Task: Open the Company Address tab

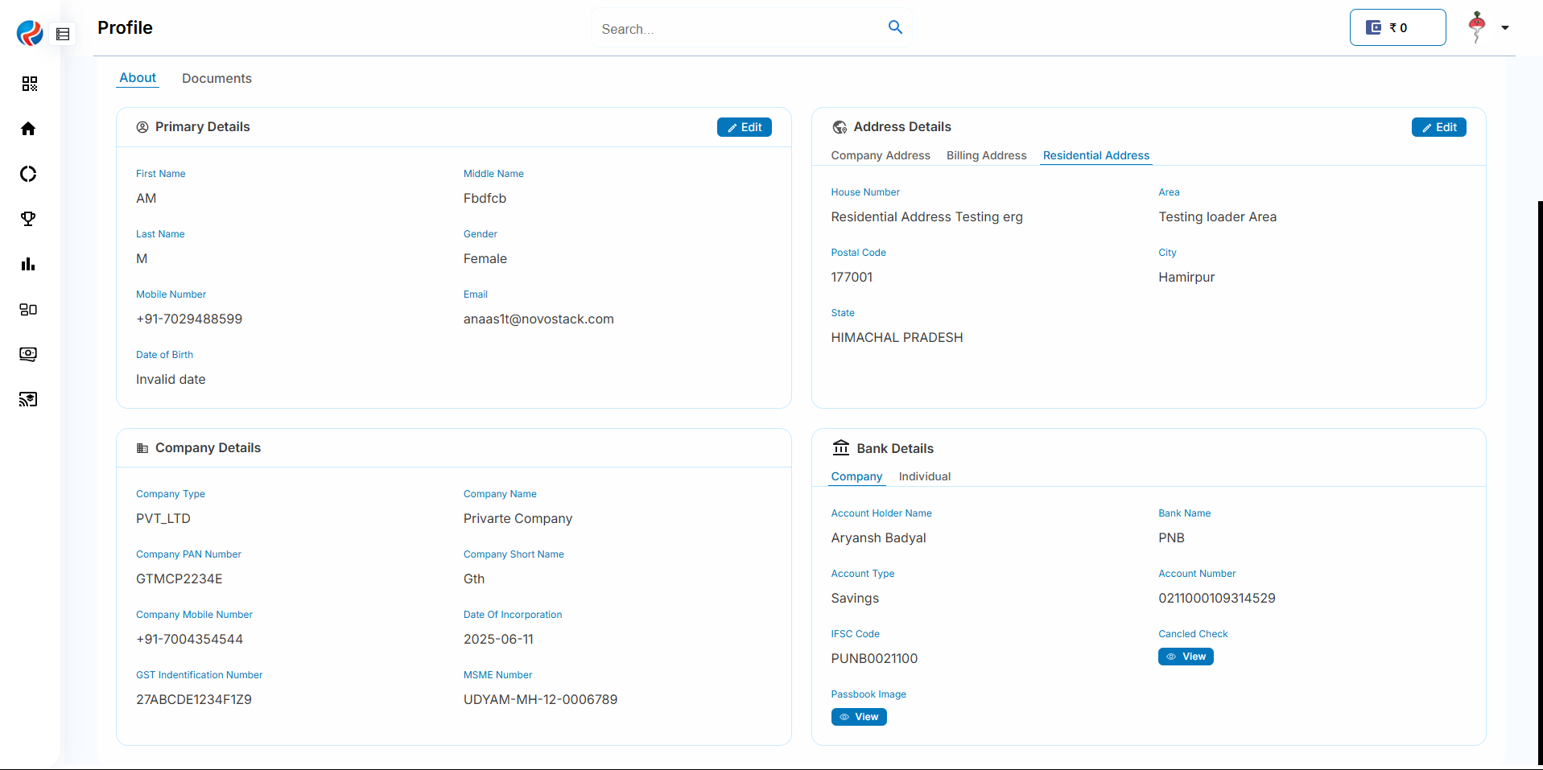Action: pyautogui.click(x=880, y=155)
